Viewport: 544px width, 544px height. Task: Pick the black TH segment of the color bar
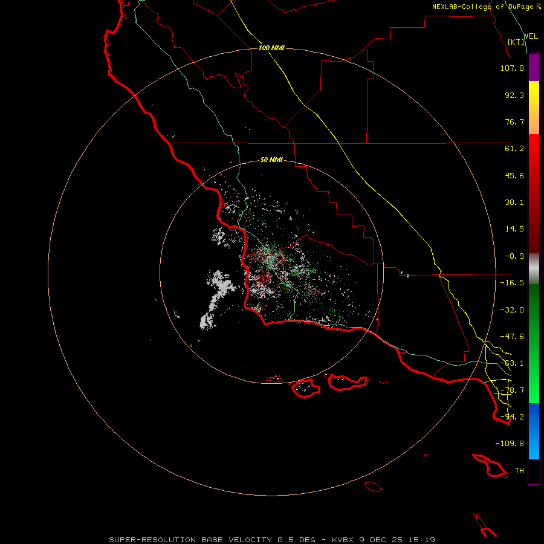tap(534, 471)
